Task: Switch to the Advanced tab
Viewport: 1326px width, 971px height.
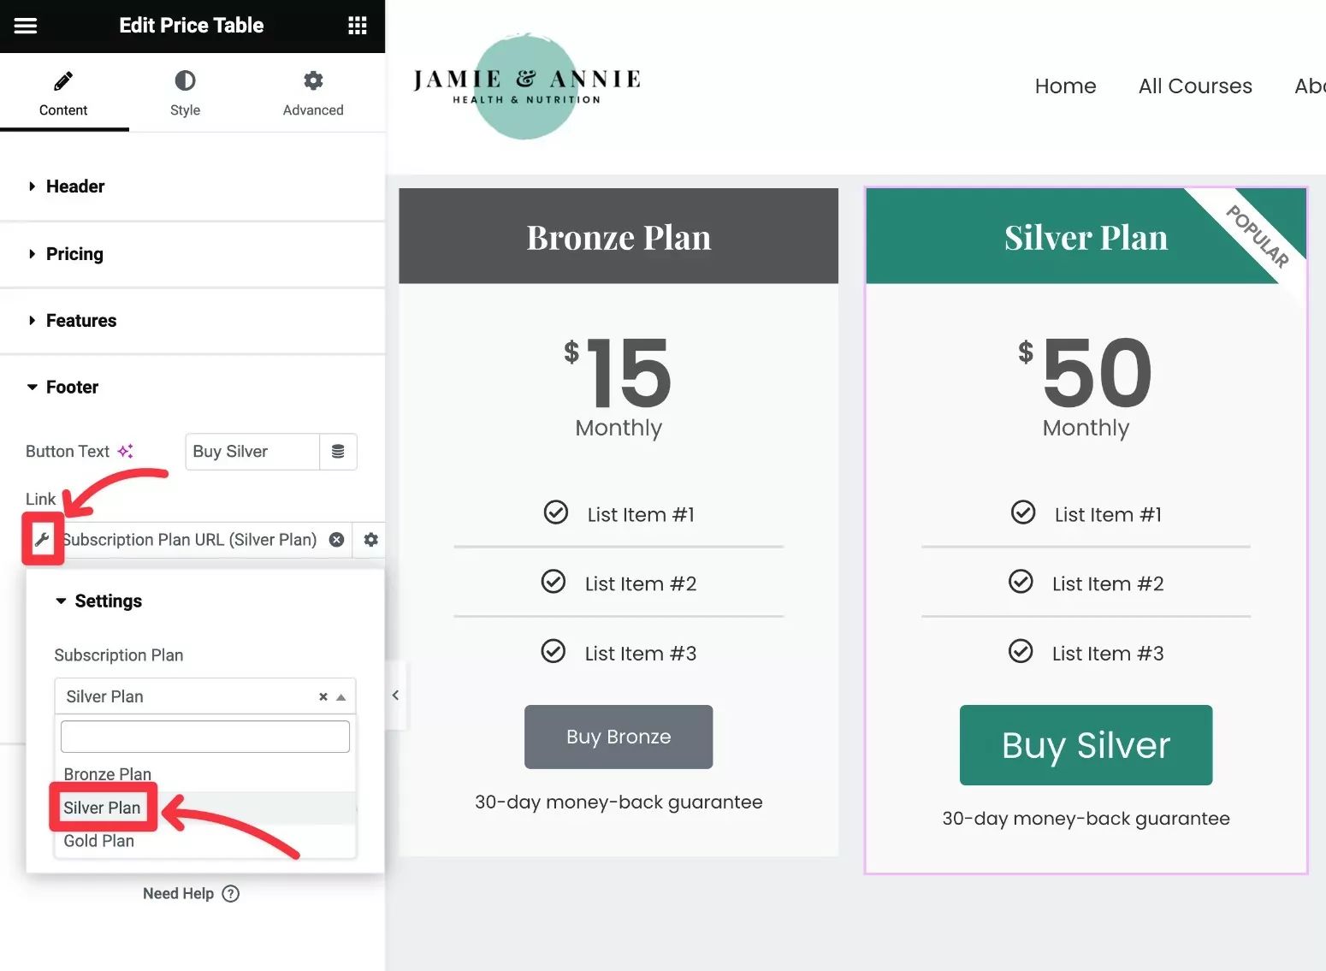Action: 313,93
